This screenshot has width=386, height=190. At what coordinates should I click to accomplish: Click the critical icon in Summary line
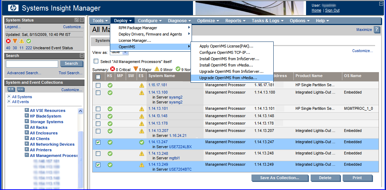tap(112, 69)
